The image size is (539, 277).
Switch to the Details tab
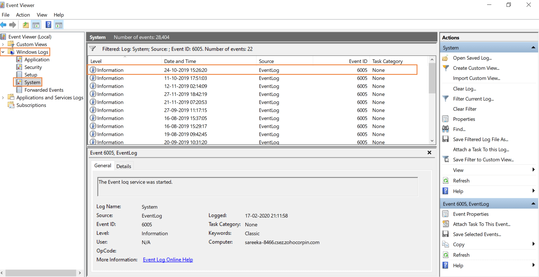pos(124,166)
